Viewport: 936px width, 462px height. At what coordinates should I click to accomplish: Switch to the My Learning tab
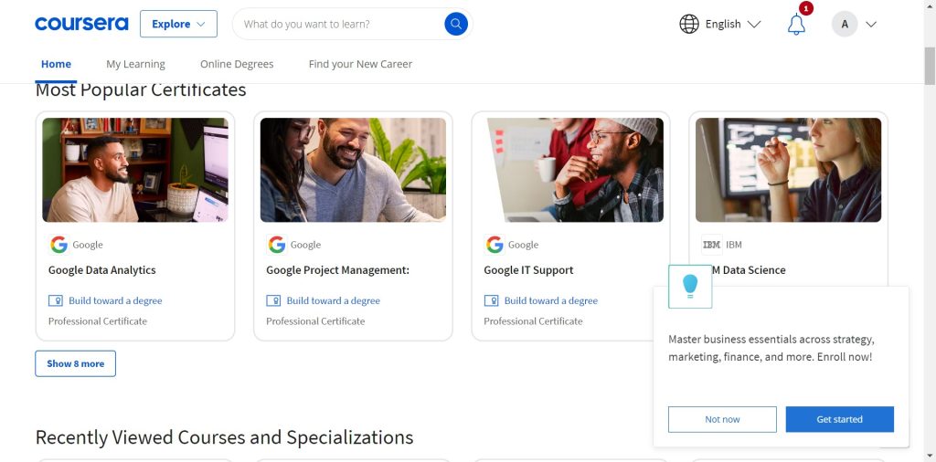pyautogui.click(x=135, y=64)
